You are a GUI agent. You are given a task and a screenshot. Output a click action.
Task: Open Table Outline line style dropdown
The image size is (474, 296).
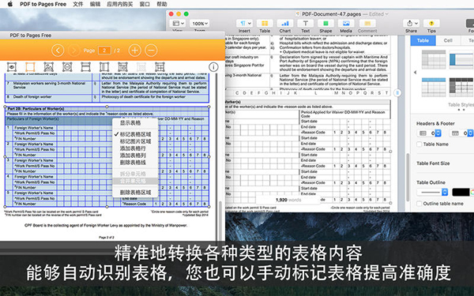[432, 192]
